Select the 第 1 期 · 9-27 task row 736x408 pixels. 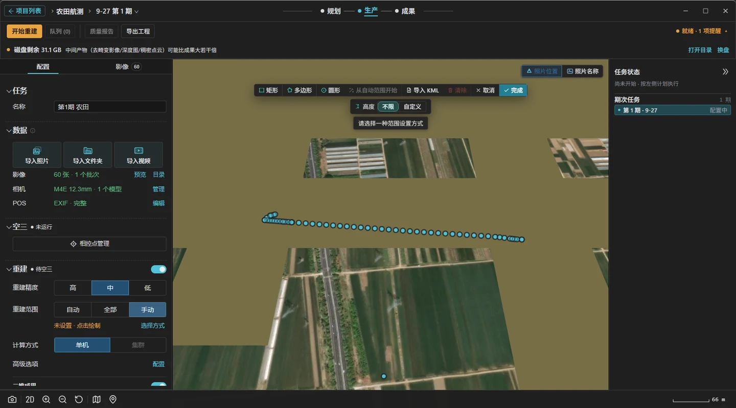[x=673, y=110]
